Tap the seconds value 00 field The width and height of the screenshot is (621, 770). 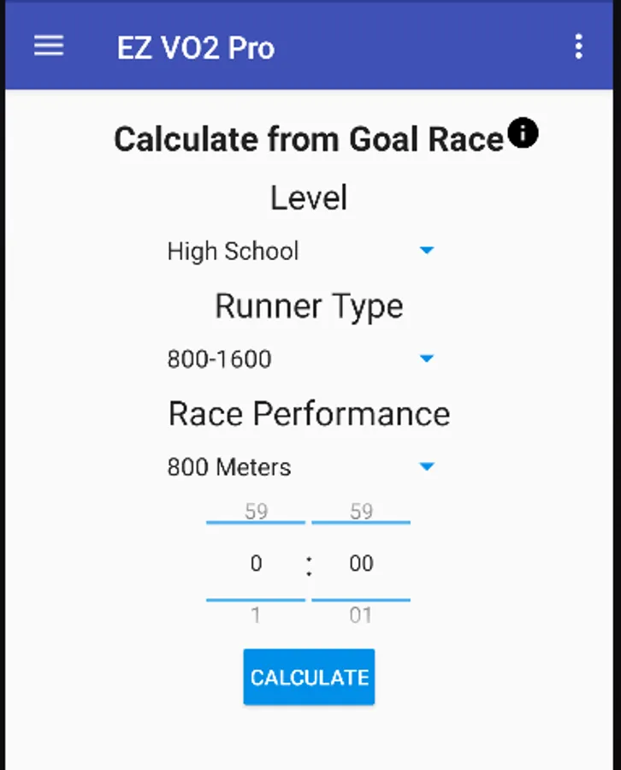[361, 563]
